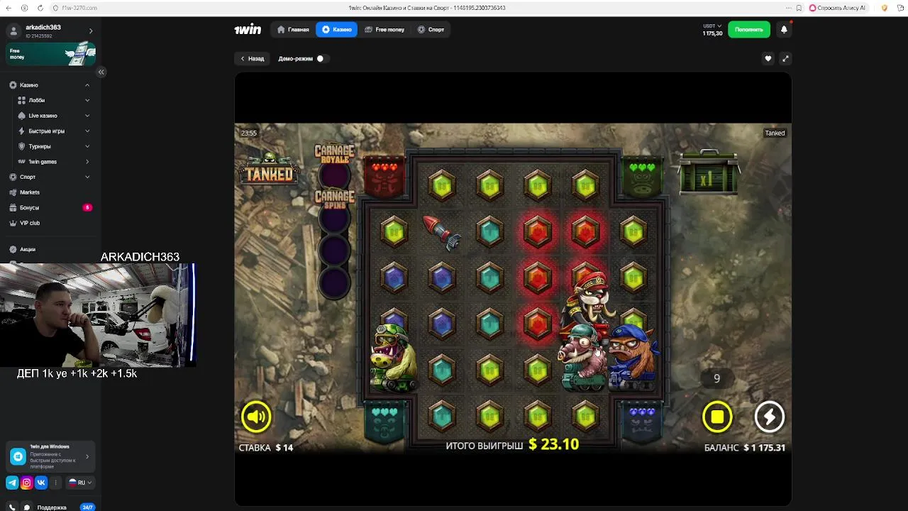Open more social links menu
Screen dimensions: 908x511
(x=55, y=483)
